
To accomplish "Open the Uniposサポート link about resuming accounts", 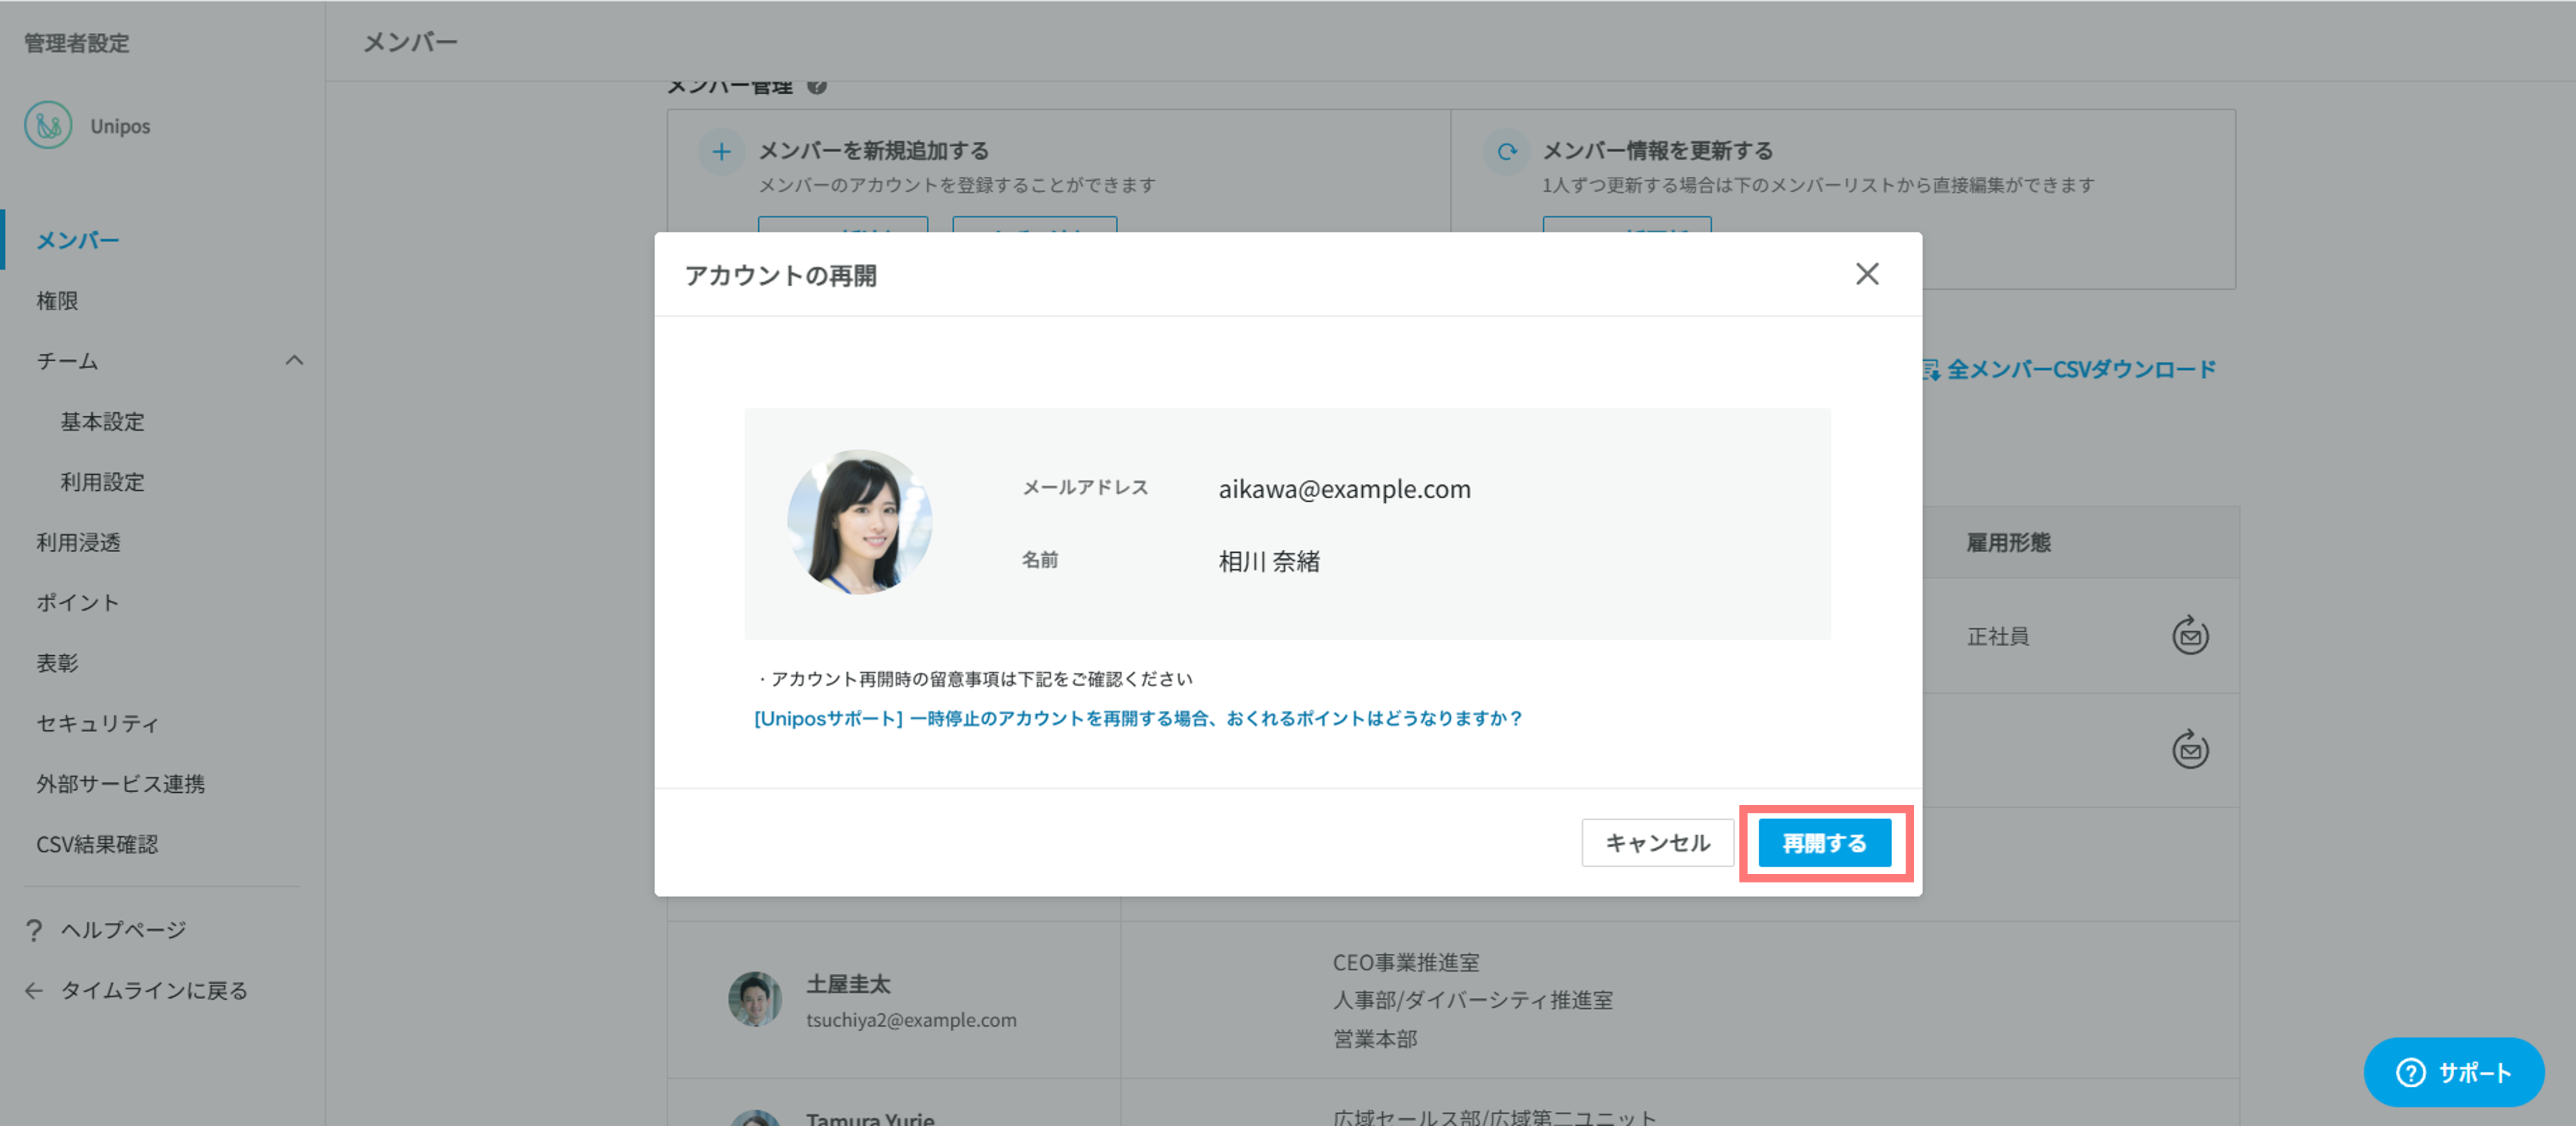I will (1138, 718).
